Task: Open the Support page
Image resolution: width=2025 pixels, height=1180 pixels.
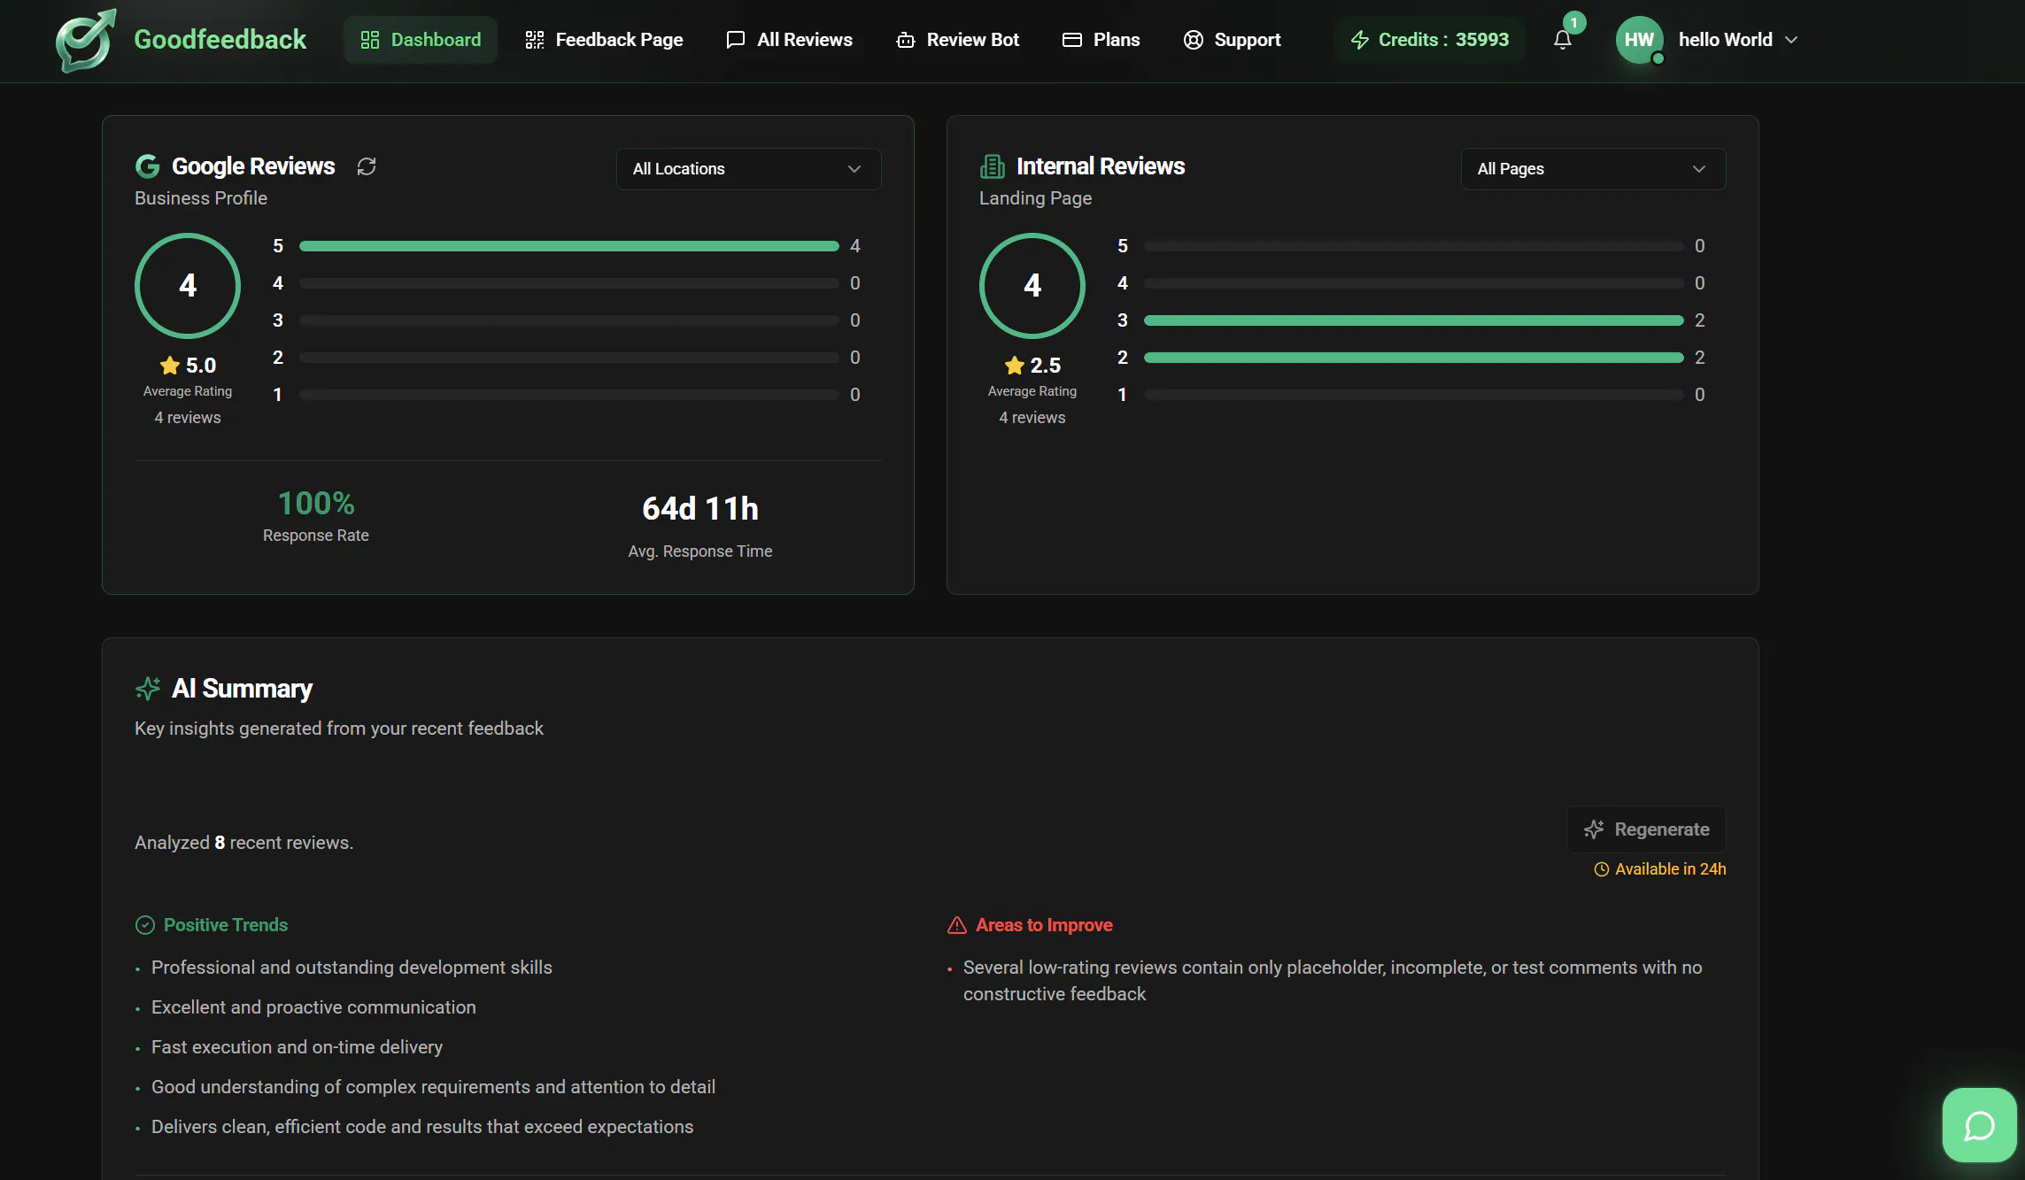Action: (x=1233, y=40)
